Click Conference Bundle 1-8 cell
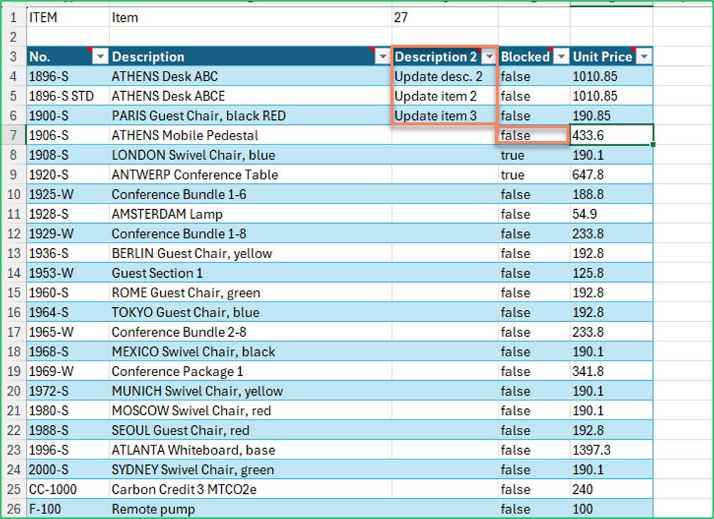This screenshot has width=714, height=519. coord(251,234)
